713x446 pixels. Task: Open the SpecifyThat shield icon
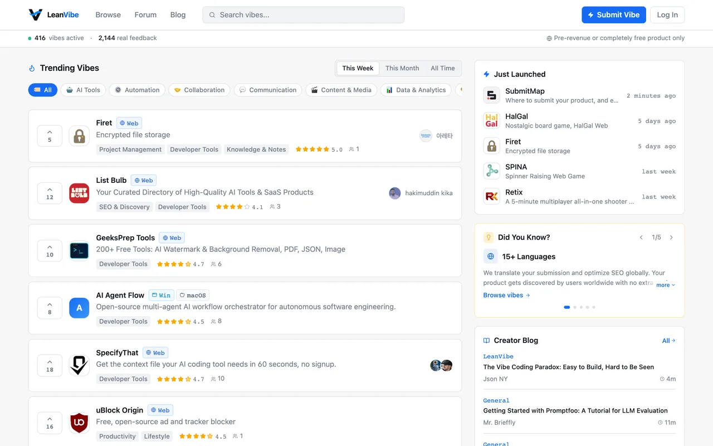[79, 366]
